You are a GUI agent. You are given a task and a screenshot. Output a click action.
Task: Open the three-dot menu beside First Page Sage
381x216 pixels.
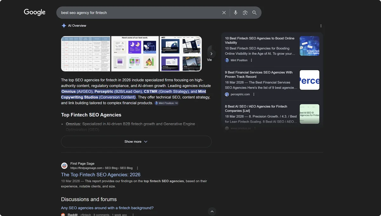pos(137,168)
